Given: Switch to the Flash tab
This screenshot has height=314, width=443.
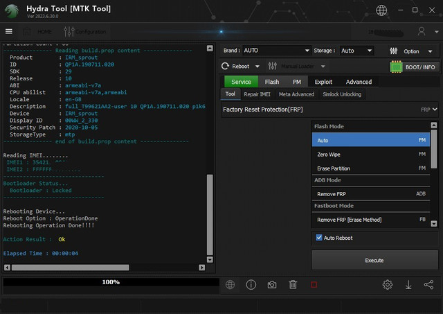Looking at the screenshot, I should coord(272,82).
